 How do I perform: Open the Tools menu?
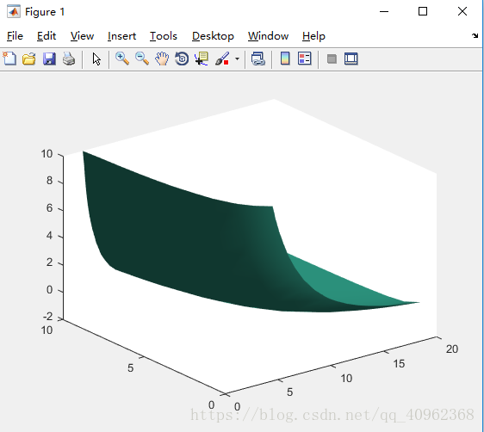[164, 36]
